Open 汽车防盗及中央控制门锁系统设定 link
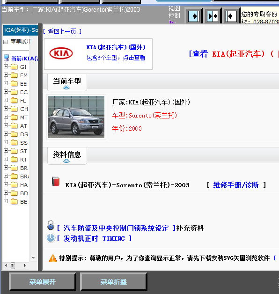This screenshot has width=279, height=294. 116,228
